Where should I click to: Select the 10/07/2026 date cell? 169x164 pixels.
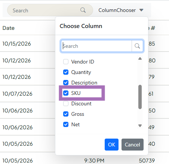coord(17,94)
